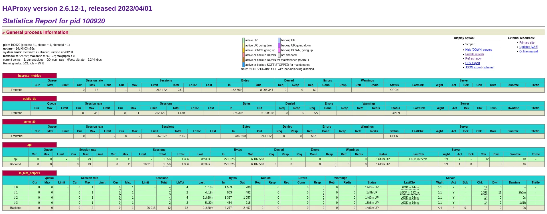Click the '4d19h' last session cell
Image resolution: width=547 pixels, height=214 pixels.
coord(201,193)
